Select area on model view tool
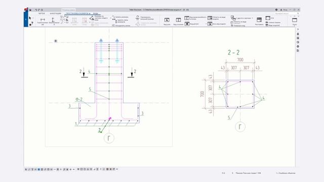Viewport: 324px width, 182px height. pos(217,18)
